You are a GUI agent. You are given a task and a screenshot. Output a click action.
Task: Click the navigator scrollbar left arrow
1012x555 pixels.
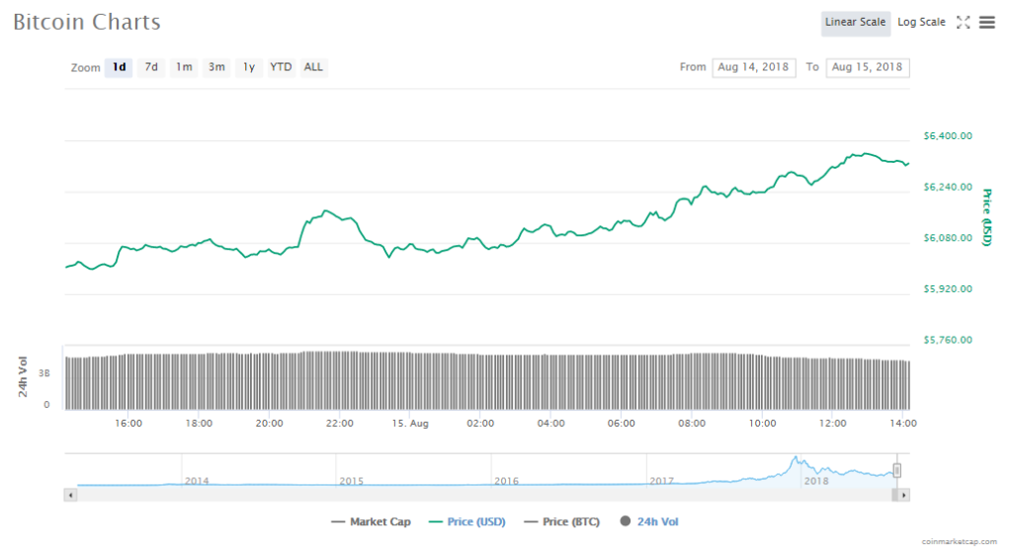(69, 494)
